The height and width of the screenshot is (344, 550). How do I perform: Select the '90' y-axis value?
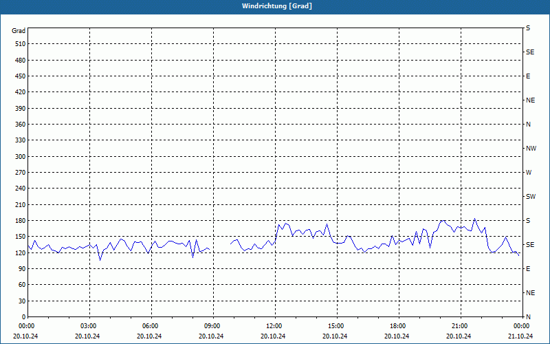22,269
